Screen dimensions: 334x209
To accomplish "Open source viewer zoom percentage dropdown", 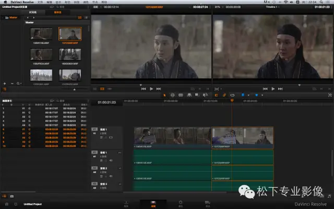I will pyautogui.click(x=100, y=7).
